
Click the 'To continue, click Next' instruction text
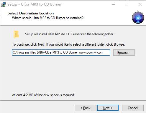pyautogui.click(x=68, y=44)
